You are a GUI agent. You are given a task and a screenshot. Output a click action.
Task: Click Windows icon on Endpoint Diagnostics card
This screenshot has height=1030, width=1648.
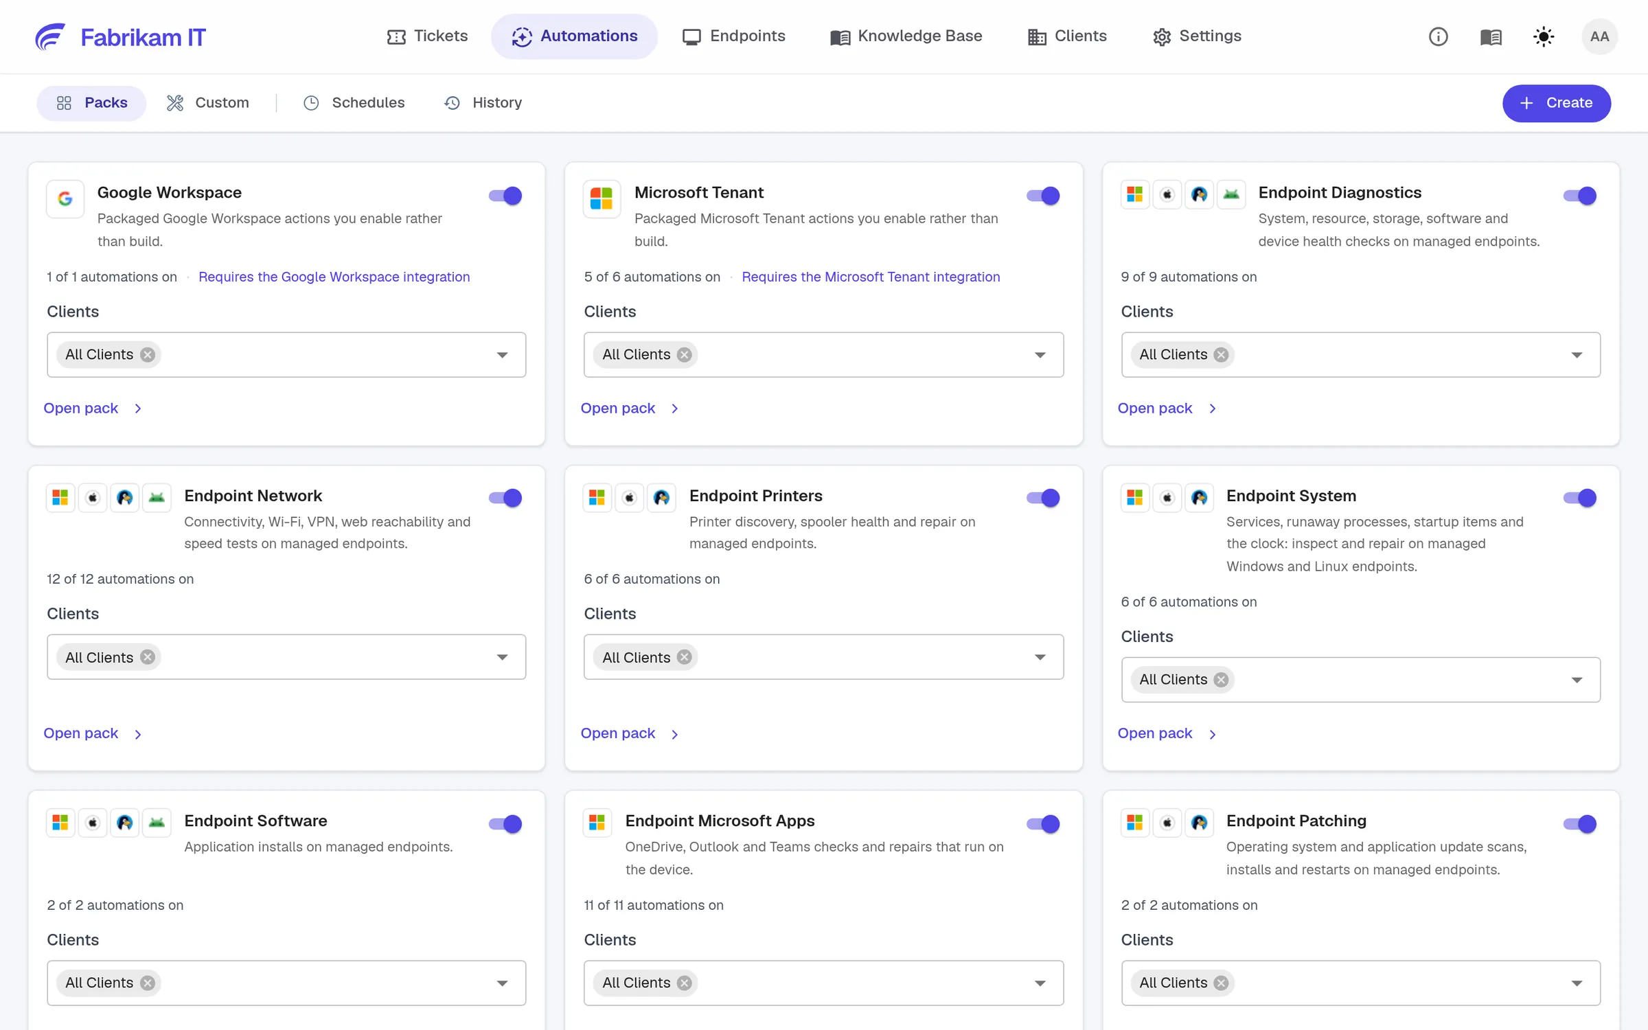(1135, 195)
